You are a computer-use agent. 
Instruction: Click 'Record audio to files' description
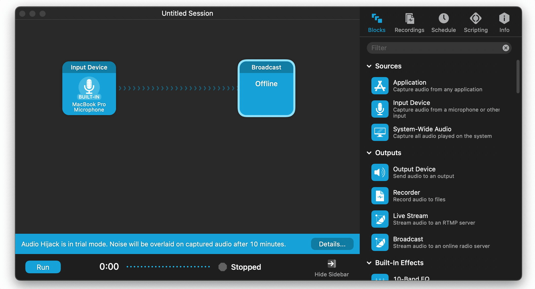(419, 200)
